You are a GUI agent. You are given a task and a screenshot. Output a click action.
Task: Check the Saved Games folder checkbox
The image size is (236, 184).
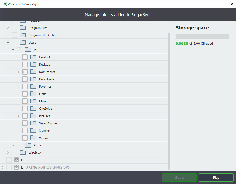coord(25,123)
